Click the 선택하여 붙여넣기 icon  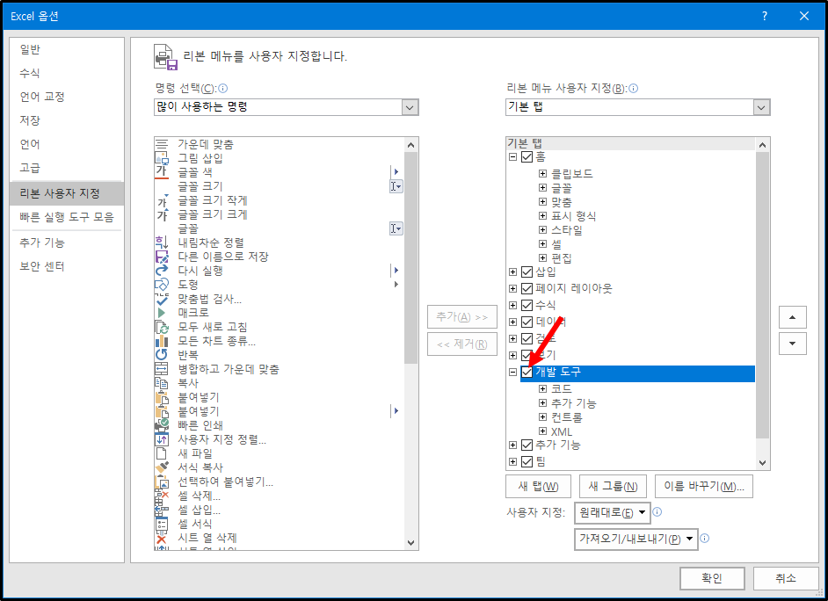click(162, 482)
